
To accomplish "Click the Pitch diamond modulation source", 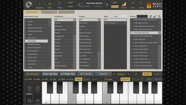I will (26, 79).
